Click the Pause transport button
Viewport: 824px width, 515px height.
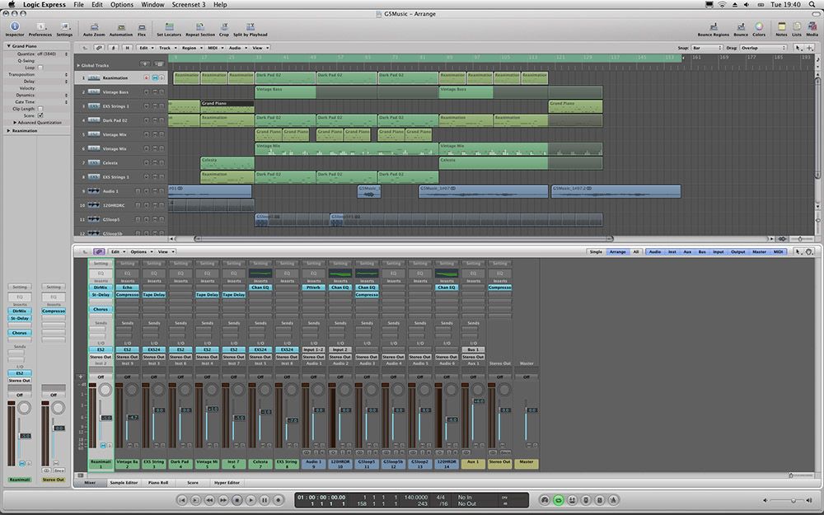(265, 500)
